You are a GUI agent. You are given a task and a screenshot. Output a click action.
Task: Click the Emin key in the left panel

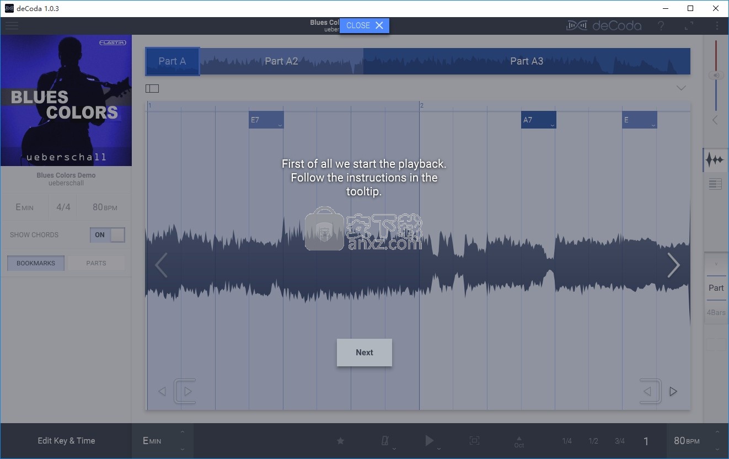pos(24,207)
